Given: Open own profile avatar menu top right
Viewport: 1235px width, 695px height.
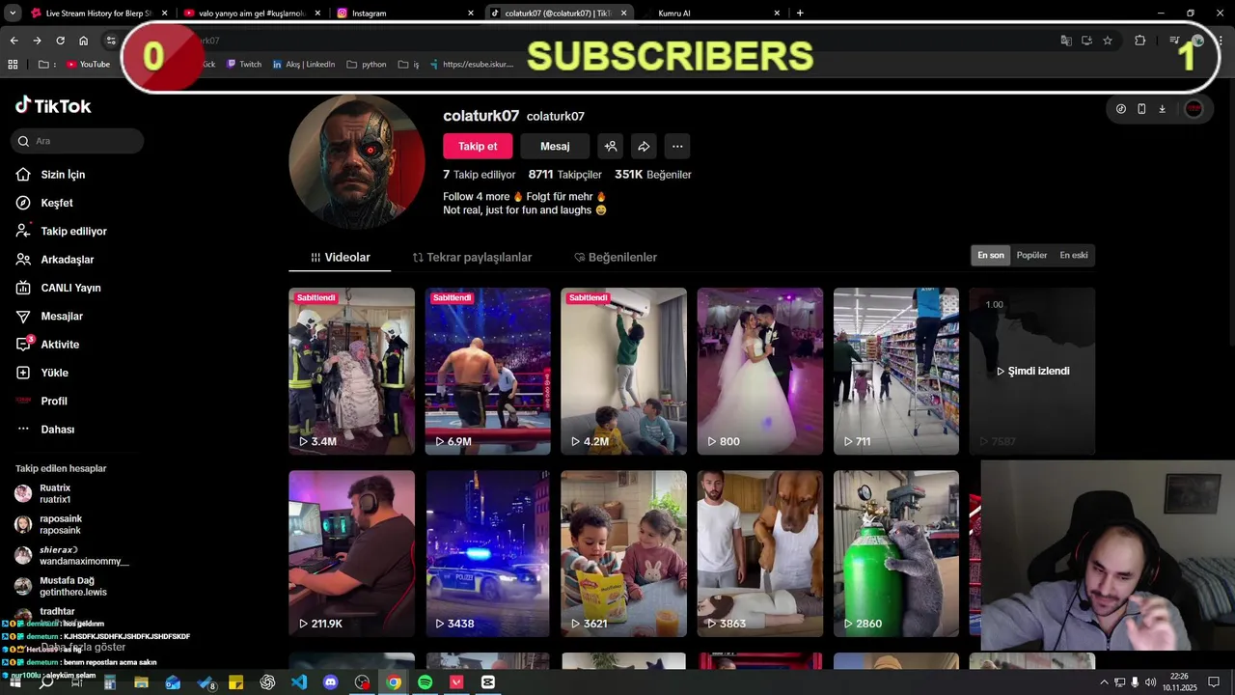Looking at the screenshot, I should pyautogui.click(x=1194, y=109).
